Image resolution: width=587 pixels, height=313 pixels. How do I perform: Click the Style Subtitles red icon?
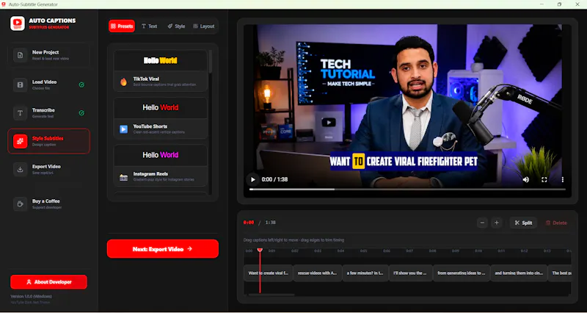[x=21, y=141]
